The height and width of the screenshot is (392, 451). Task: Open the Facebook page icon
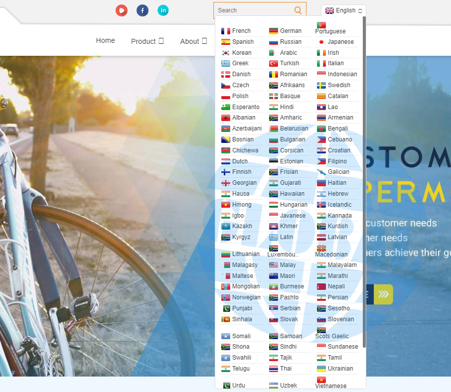coord(143,10)
